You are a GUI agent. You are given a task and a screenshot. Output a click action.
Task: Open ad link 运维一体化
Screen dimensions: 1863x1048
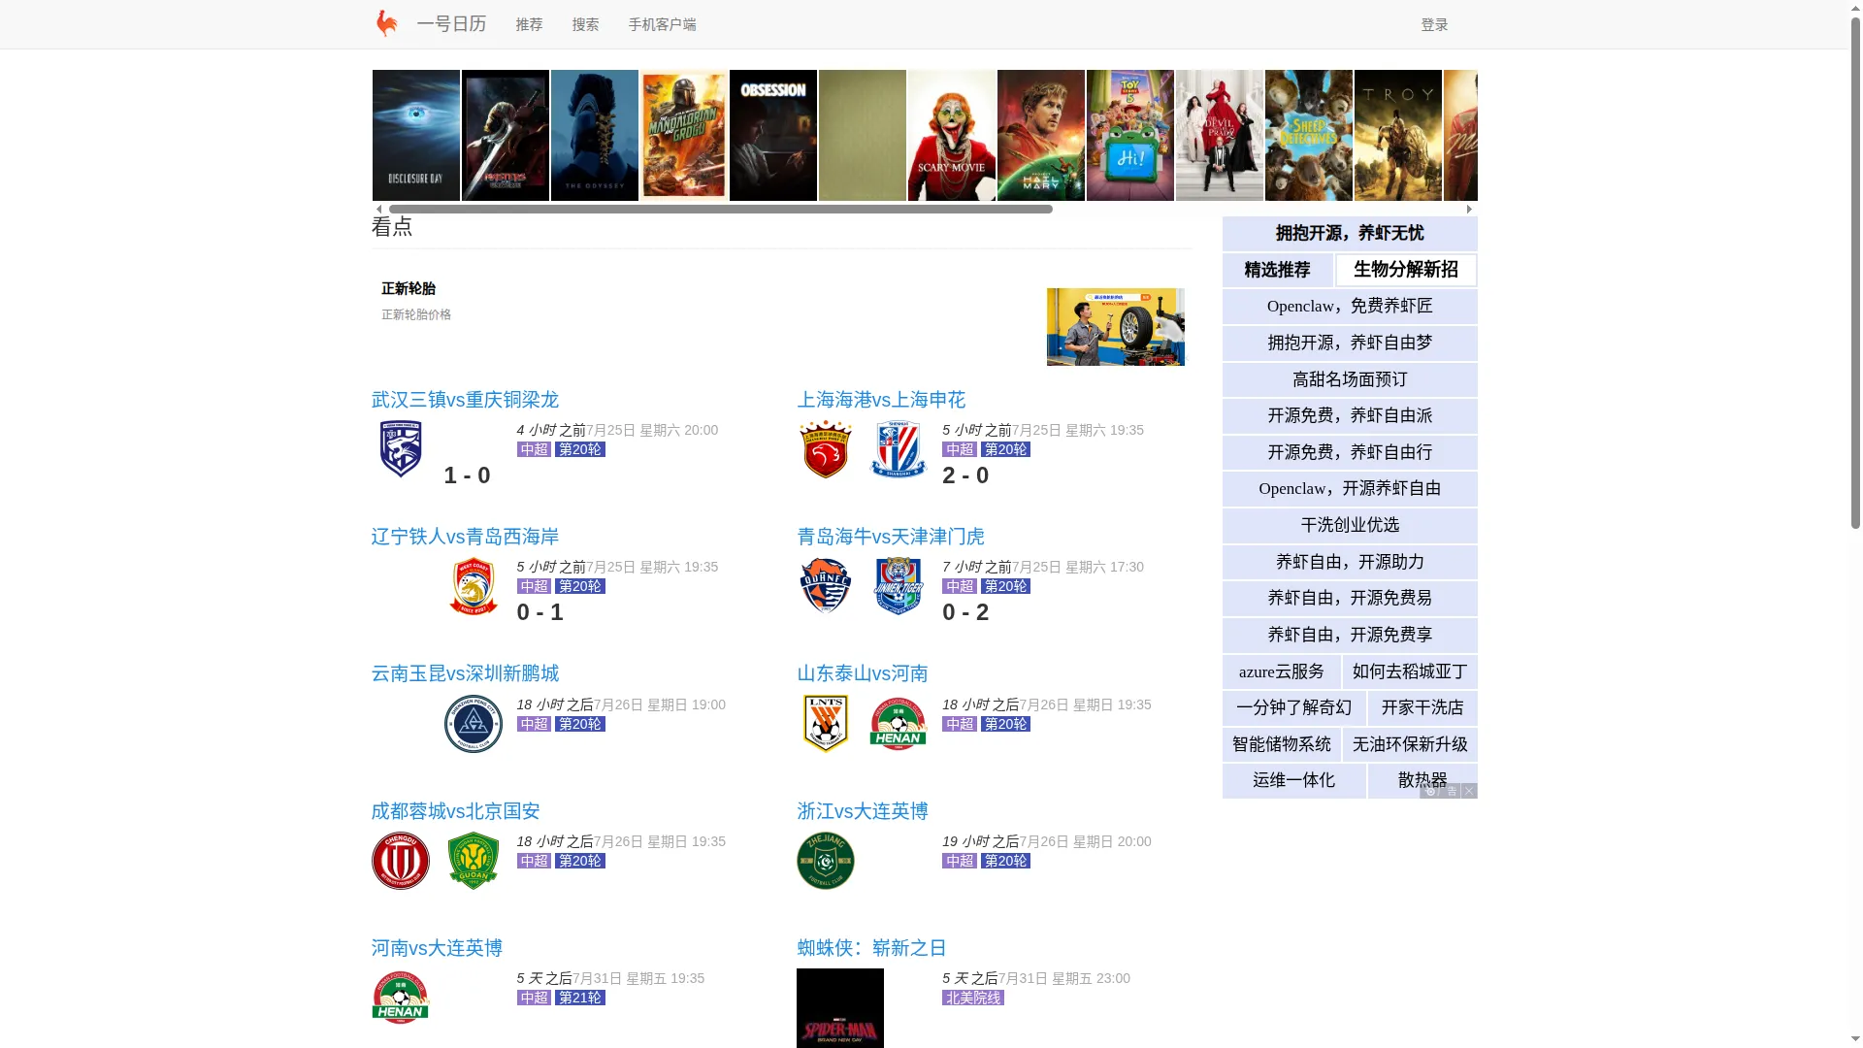[x=1294, y=780]
